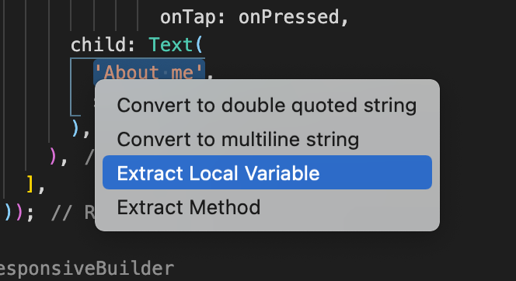Place cursor on the onTap property
The width and height of the screenshot is (516, 281).
tap(188, 18)
